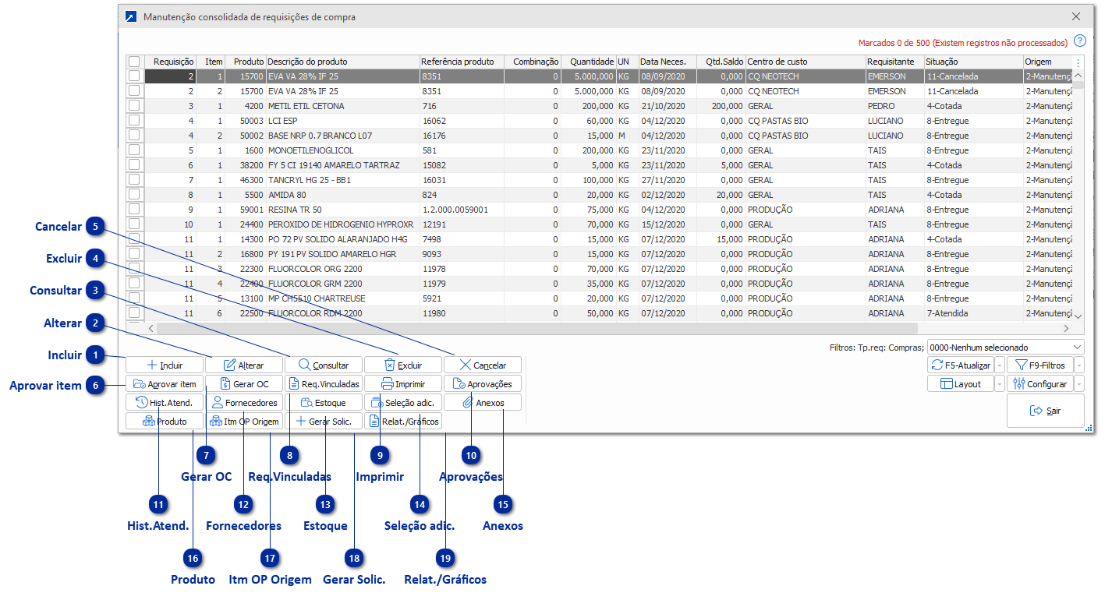
Task: Open Anexos with the paperclip icon
Action: pos(483,403)
